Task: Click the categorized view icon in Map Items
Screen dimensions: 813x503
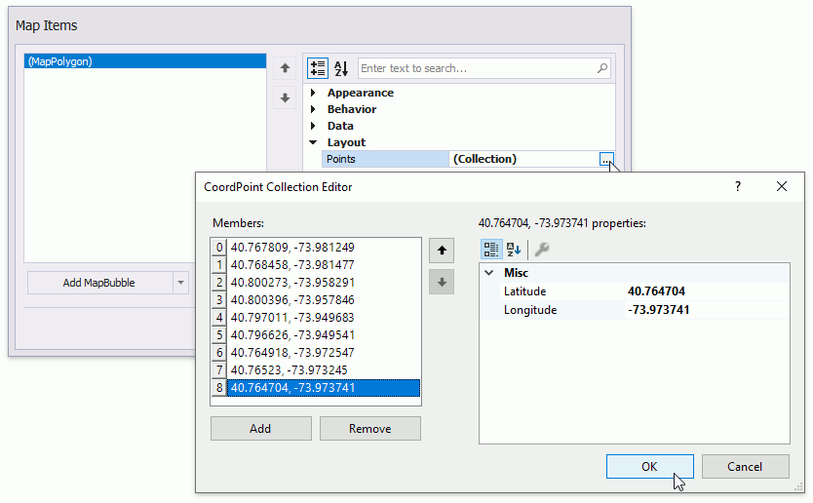Action: (x=318, y=68)
